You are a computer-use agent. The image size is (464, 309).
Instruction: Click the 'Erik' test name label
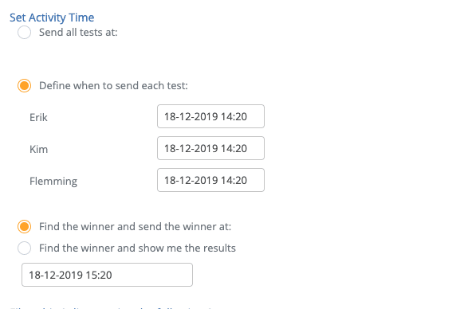[38, 117]
